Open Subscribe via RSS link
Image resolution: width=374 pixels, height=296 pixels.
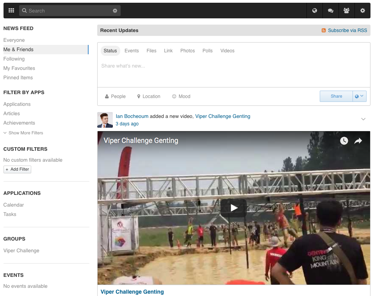click(347, 30)
